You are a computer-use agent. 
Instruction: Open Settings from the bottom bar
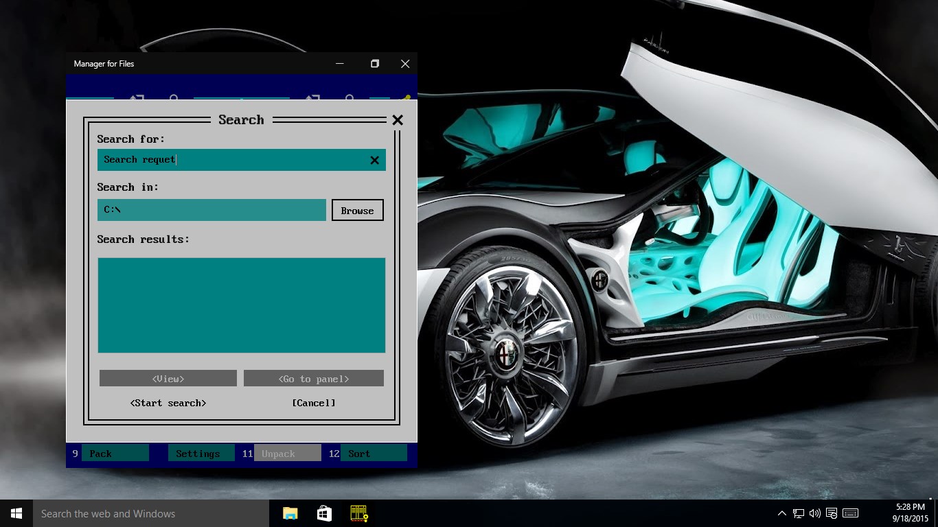(198, 454)
